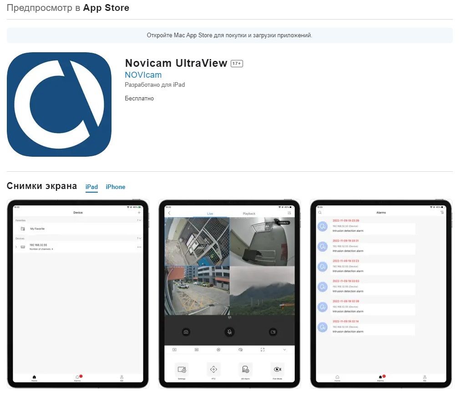The image size is (461, 393).
Task: Tap the Home icon in Device screenshot
Action: click(x=35, y=377)
